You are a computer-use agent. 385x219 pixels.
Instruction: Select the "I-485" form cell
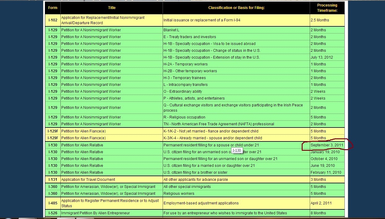pos(53,203)
